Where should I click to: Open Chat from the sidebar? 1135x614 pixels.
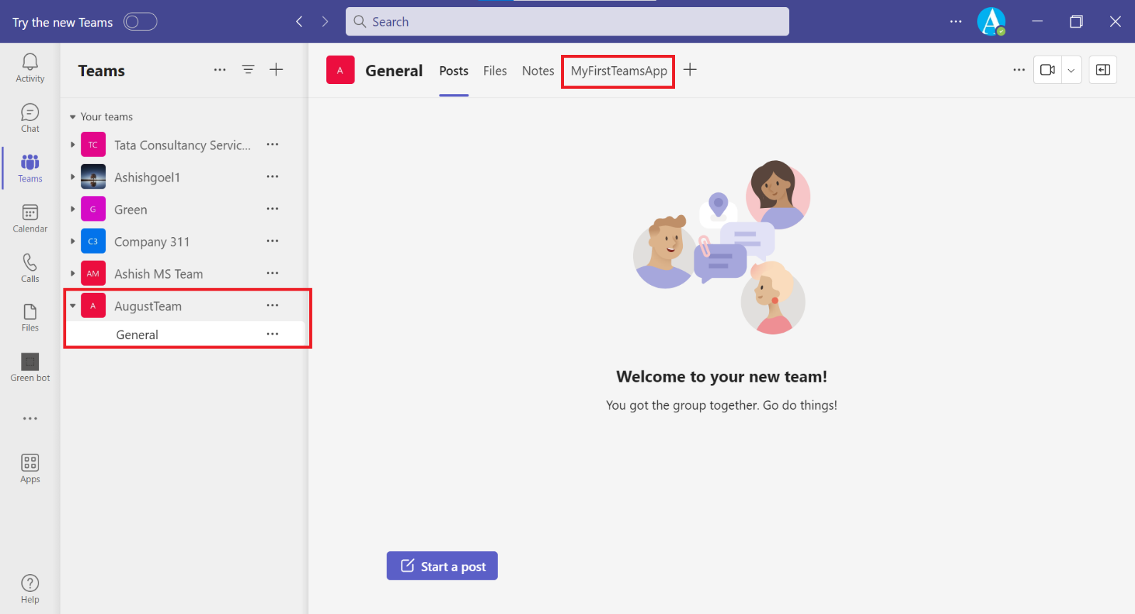(x=30, y=118)
